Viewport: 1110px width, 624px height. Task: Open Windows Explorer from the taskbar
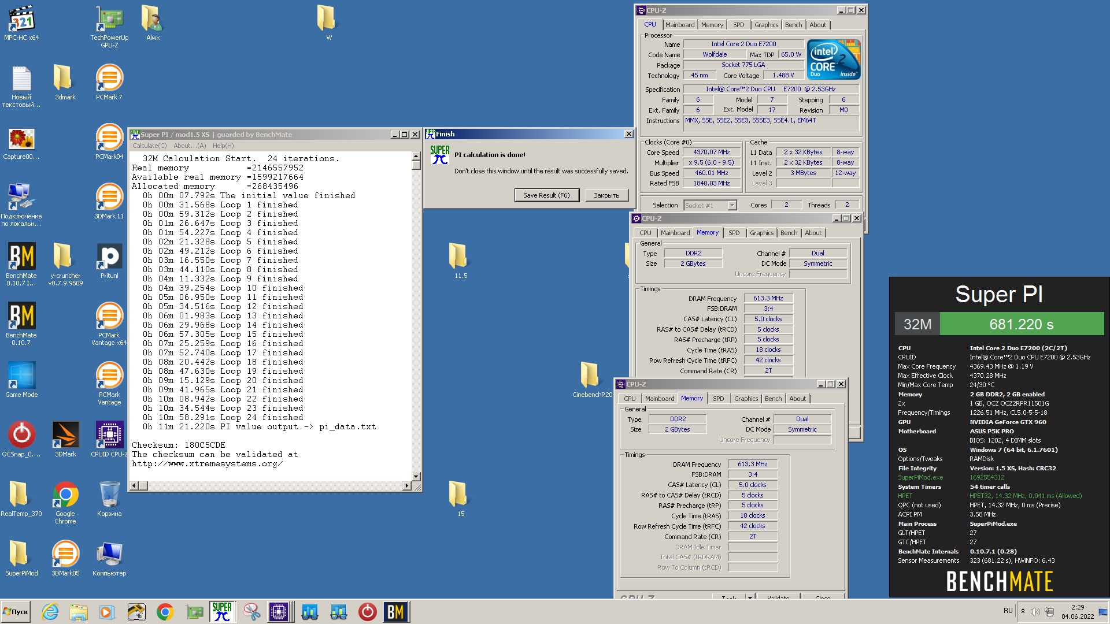coord(79,612)
